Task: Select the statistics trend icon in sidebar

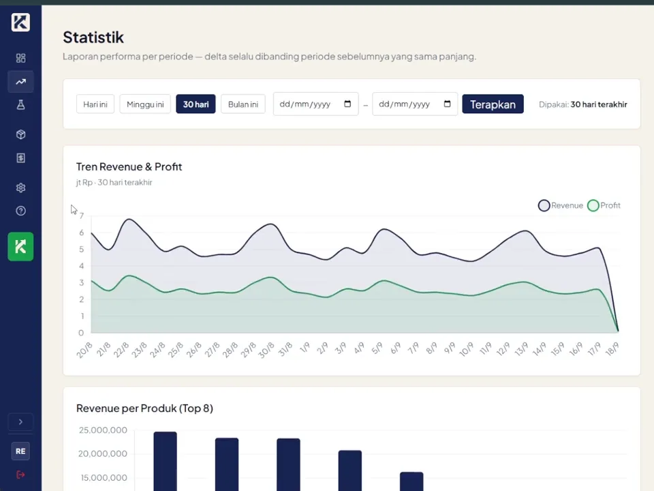Action: (x=20, y=81)
